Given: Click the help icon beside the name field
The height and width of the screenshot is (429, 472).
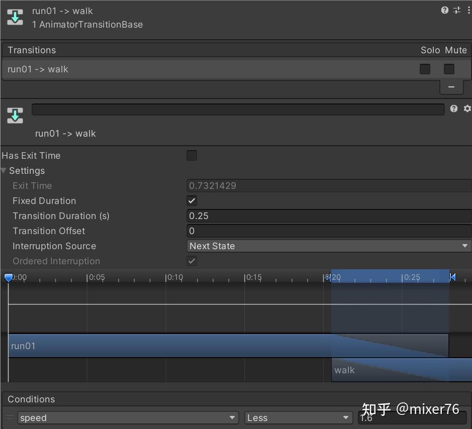Looking at the screenshot, I should (454, 109).
